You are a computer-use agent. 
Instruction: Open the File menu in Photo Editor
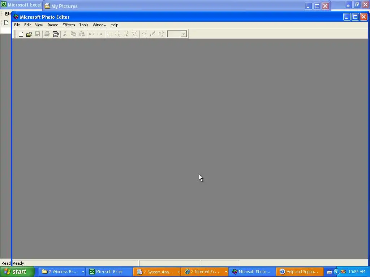coord(17,25)
